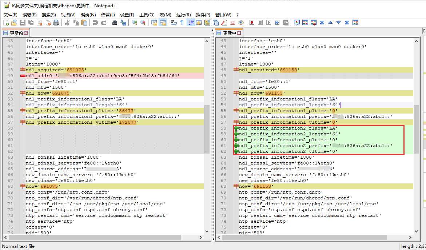The width and height of the screenshot is (426, 250).
Task: Open the 插件(P) plugins menu
Action: coord(203,15)
